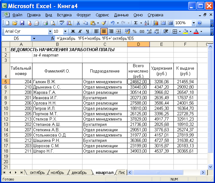Select row 5 header
Viewport: 215px width, 183px height.
6,82
